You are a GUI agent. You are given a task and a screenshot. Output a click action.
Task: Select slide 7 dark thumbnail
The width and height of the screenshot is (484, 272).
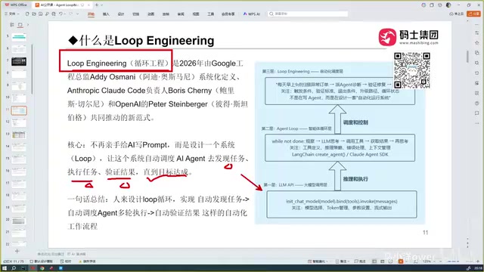point(19,62)
